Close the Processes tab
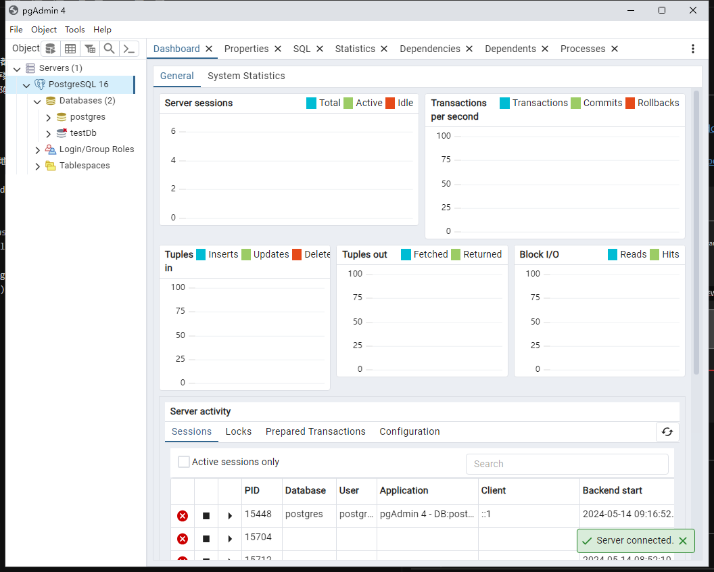This screenshot has height=572, width=714. [615, 49]
